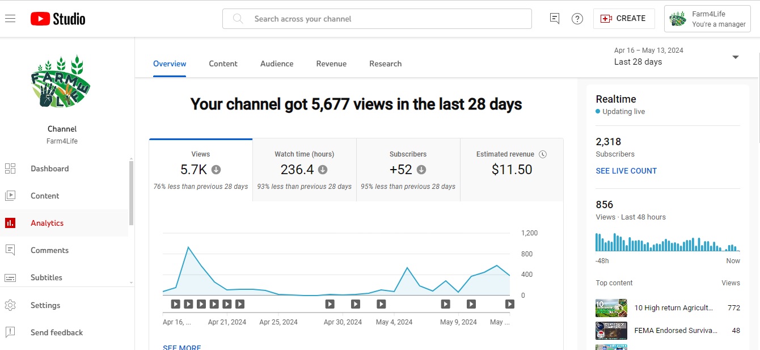This screenshot has width=760, height=350.
Task: Click the left sidebar scrollbar thumb
Action: pyautogui.click(x=132, y=193)
